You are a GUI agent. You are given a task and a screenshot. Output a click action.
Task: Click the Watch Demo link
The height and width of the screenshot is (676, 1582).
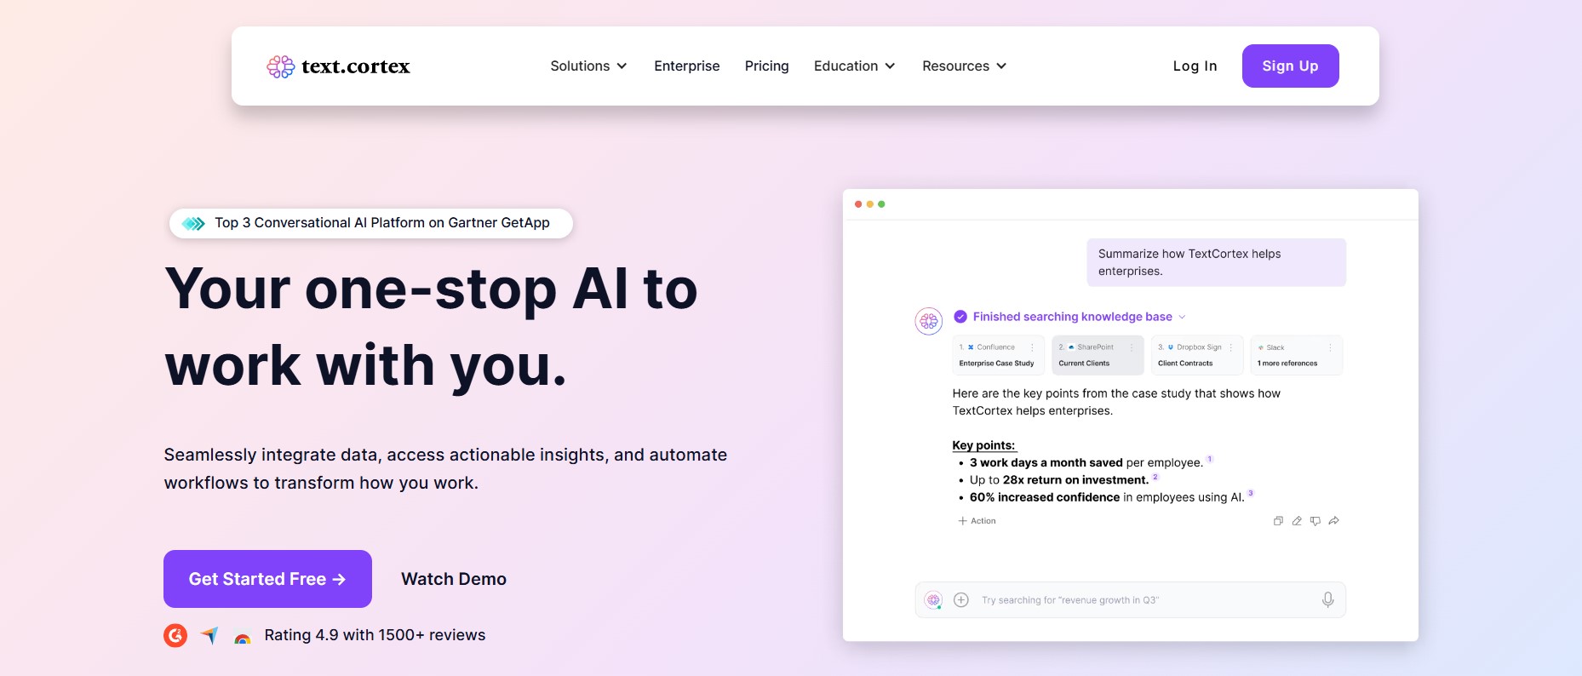coord(454,579)
